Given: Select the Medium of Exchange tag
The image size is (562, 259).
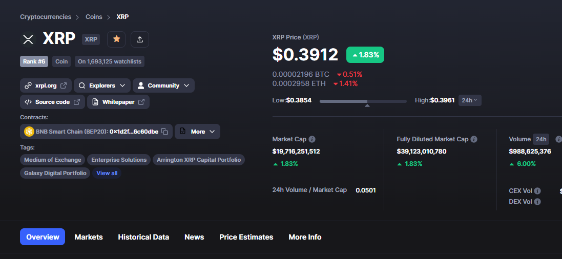Looking at the screenshot, I should coord(53,160).
